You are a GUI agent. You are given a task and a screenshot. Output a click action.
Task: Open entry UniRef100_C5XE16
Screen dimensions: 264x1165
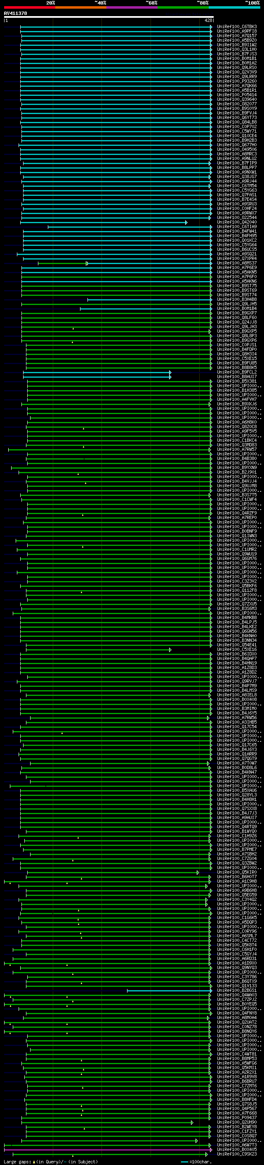237,649
